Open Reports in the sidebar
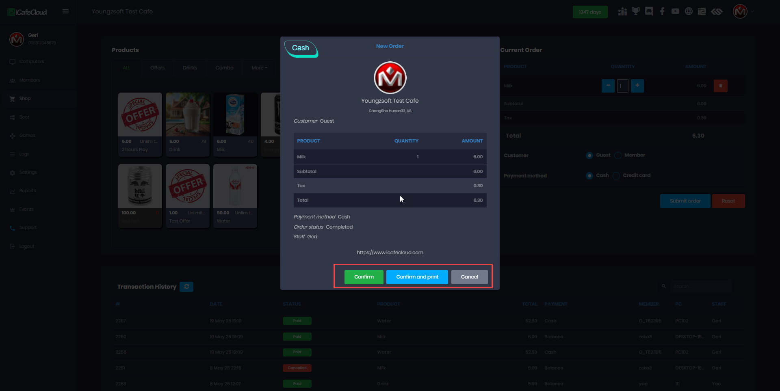780x391 pixels. click(x=28, y=191)
